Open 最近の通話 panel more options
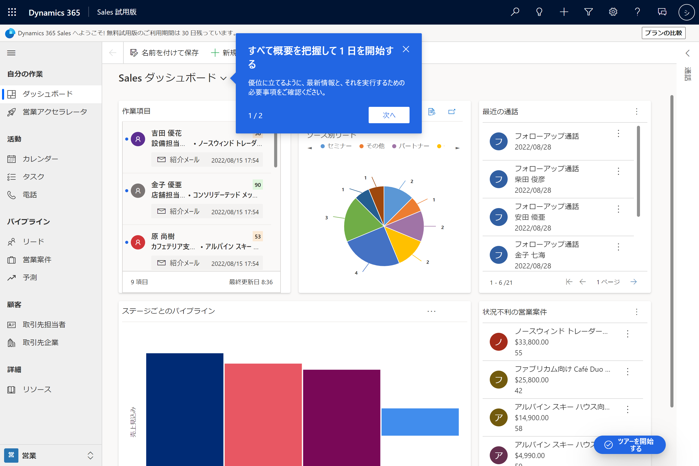Image resolution: width=699 pixels, height=466 pixels. click(636, 111)
